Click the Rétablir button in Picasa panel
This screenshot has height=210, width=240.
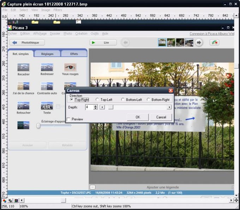point(67,145)
